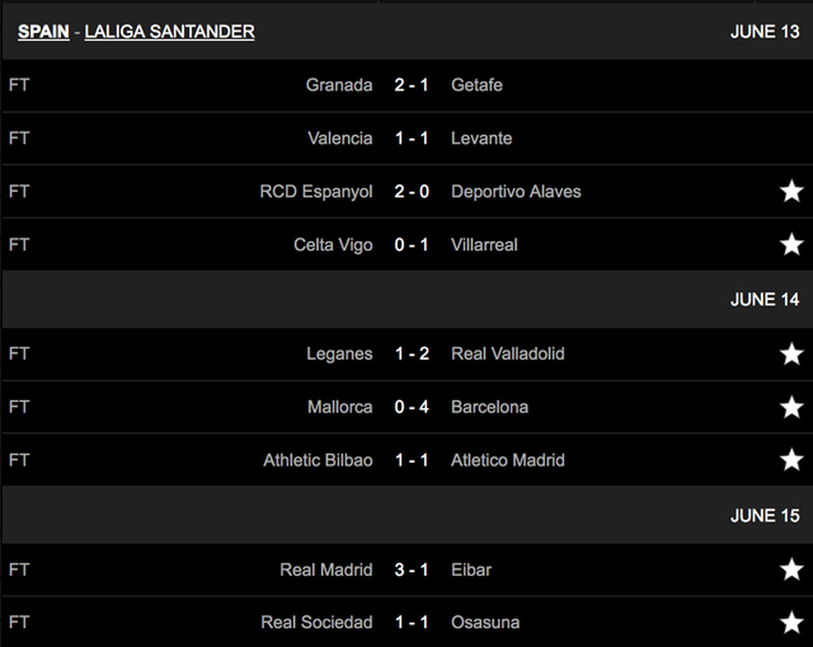The image size is (813, 647).
Task: Open the LALIGA SANTANDER league link
Action: click(170, 32)
